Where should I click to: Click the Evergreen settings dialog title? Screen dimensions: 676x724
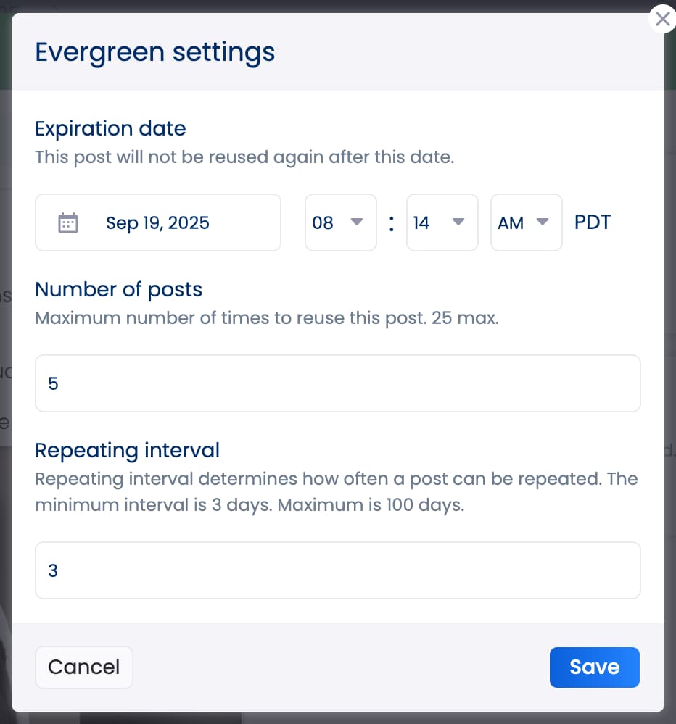(154, 51)
